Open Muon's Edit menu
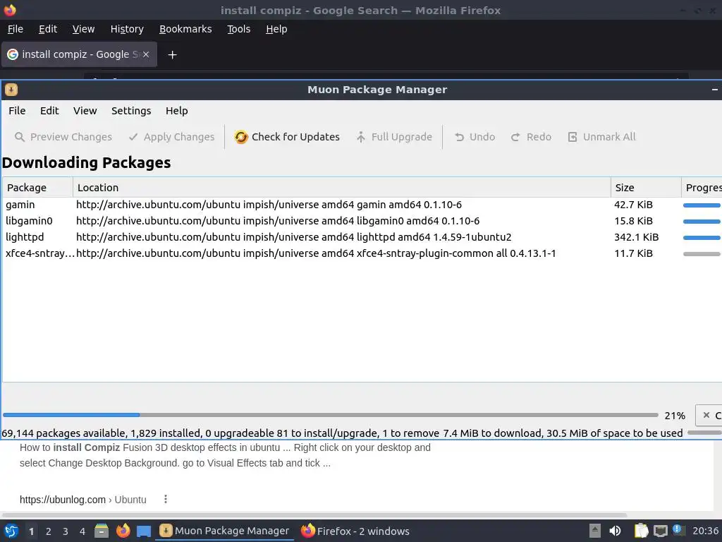This screenshot has width=722, height=542. point(49,111)
